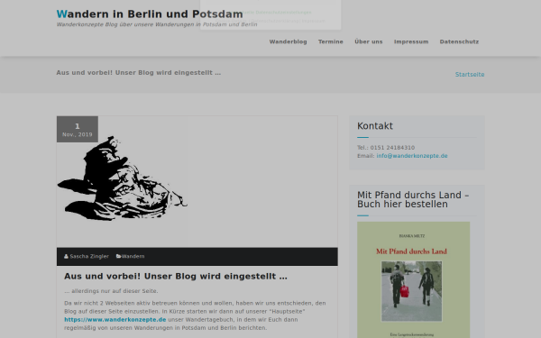Click the 1 Nov., 2019 date badge
Viewport: 541px width, 338px height.
click(x=78, y=129)
